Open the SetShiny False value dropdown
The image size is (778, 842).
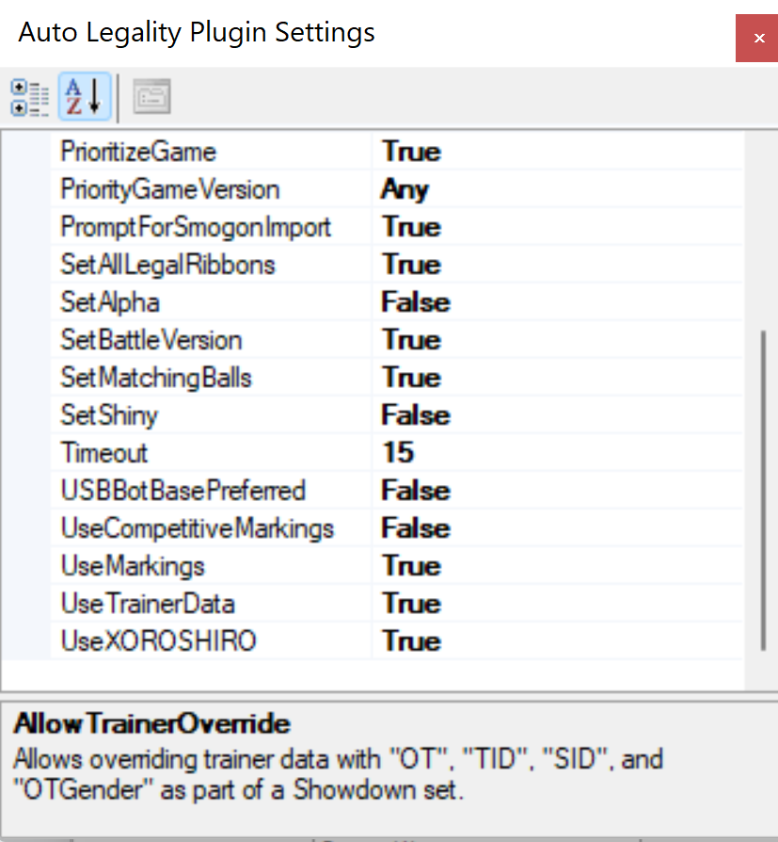(x=557, y=414)
